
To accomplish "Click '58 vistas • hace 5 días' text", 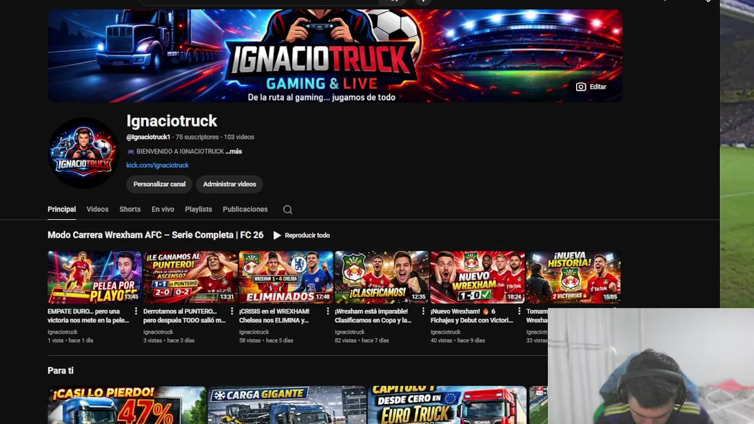I will click(x=266, y=340).
